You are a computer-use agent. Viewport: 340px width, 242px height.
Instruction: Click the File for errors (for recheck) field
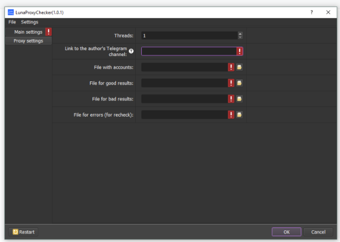coord(185,115)
